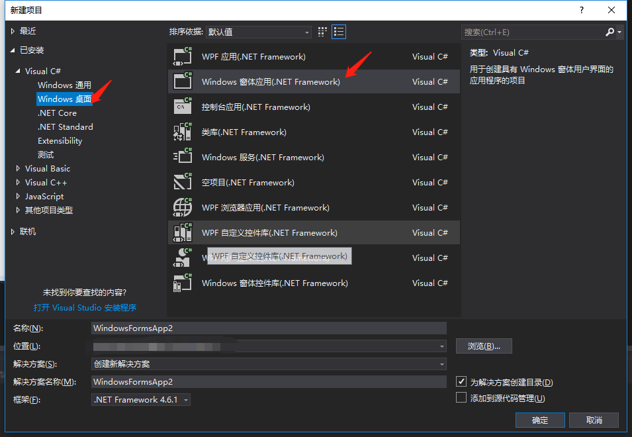
Task: Select the Windows 服务 template icon
Action: point(183,157)
